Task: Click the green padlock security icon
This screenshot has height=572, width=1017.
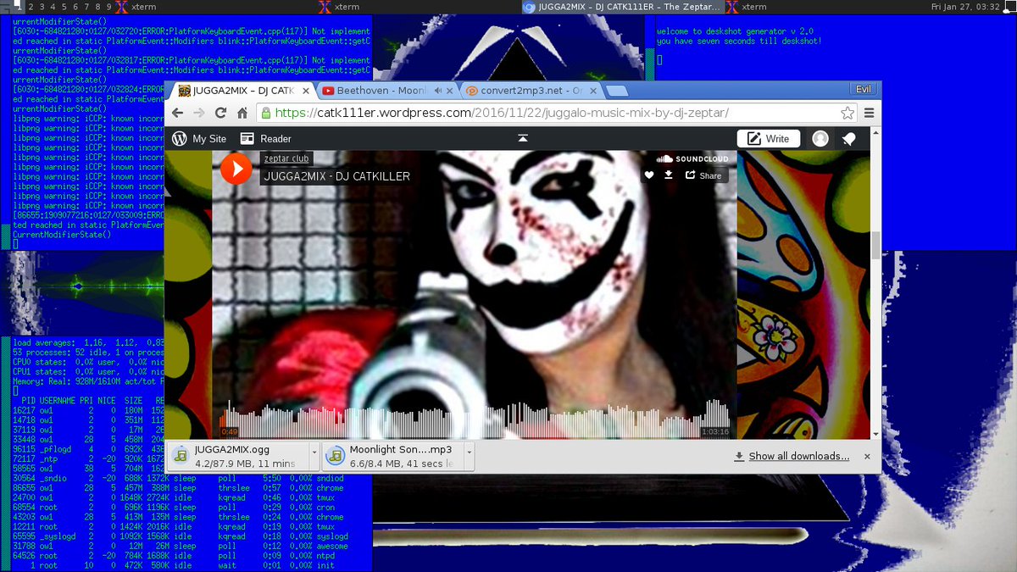Action: (266, 113)
